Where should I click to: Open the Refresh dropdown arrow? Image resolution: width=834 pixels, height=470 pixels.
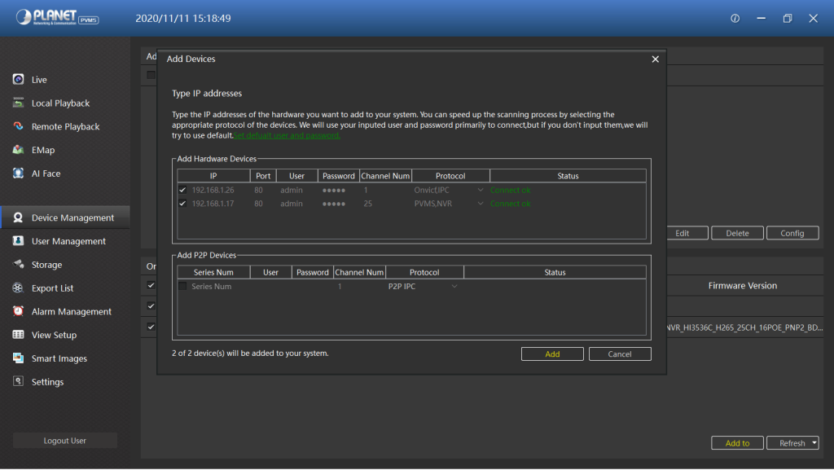coord(814,443)
